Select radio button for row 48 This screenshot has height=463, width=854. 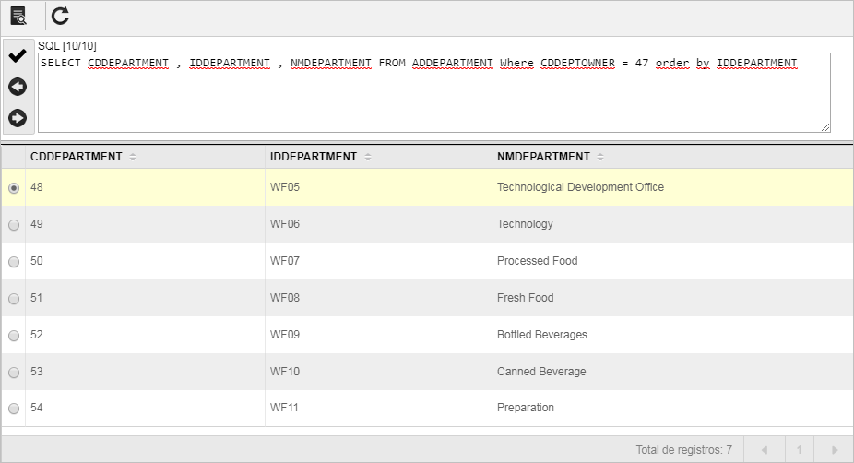pos(14,188)
